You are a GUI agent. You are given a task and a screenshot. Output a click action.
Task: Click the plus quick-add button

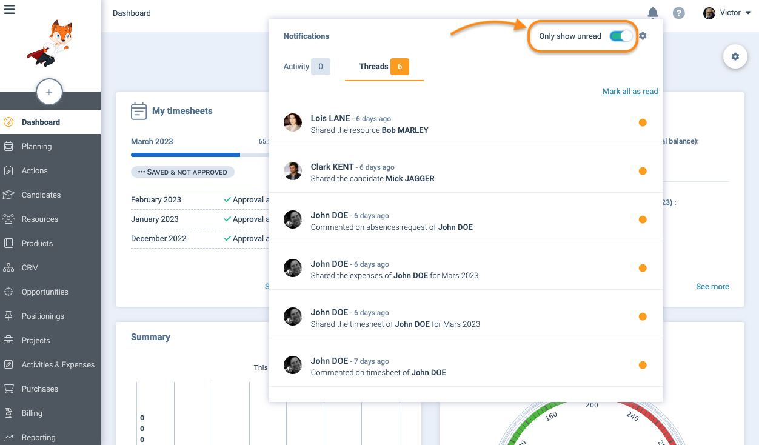50,93
